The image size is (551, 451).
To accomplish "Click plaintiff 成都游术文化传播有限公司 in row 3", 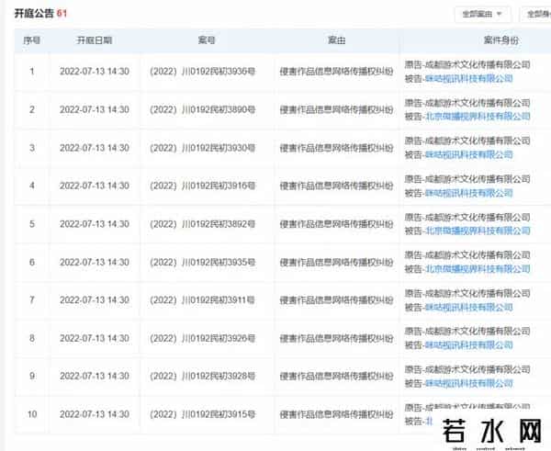I will [478, 141].
